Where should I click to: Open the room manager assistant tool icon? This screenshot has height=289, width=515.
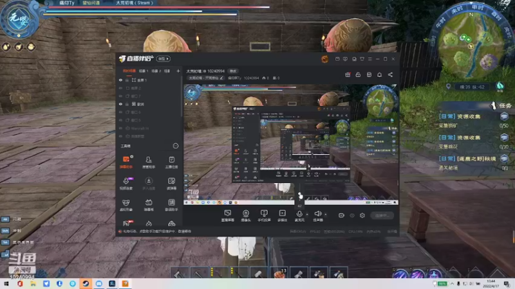tap(149, 162)
